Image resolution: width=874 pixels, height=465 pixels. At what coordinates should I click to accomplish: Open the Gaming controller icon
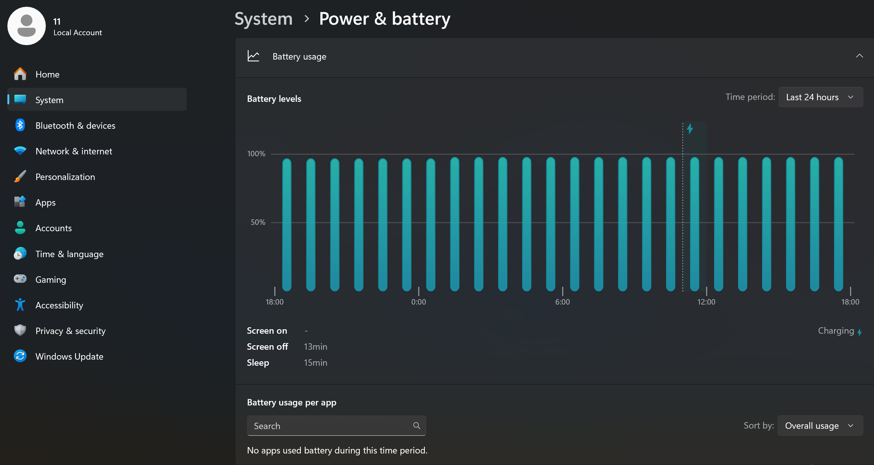tap(20, 279)
